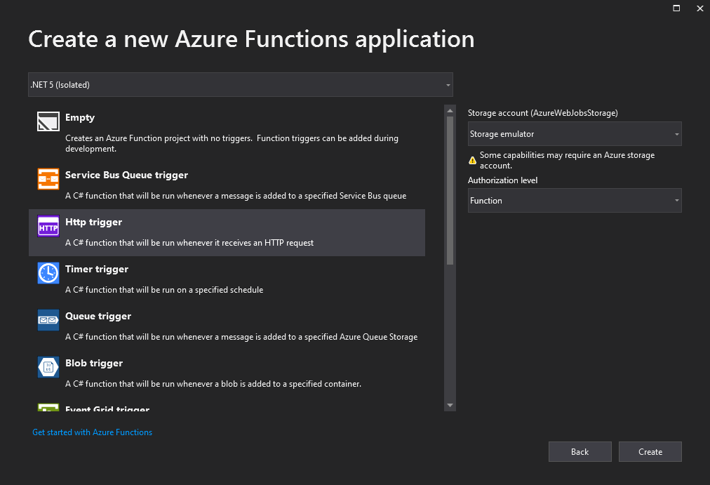Select the Timer trigger template
The width and height of the screenshot is (710, 485).
pos(210,277)
